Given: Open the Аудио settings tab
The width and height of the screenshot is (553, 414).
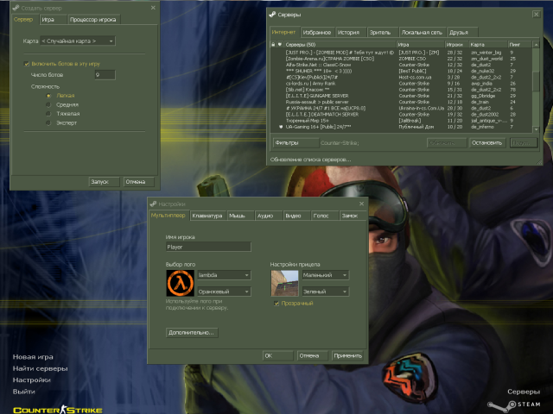Looking at the screenshot, I should 269,216.
